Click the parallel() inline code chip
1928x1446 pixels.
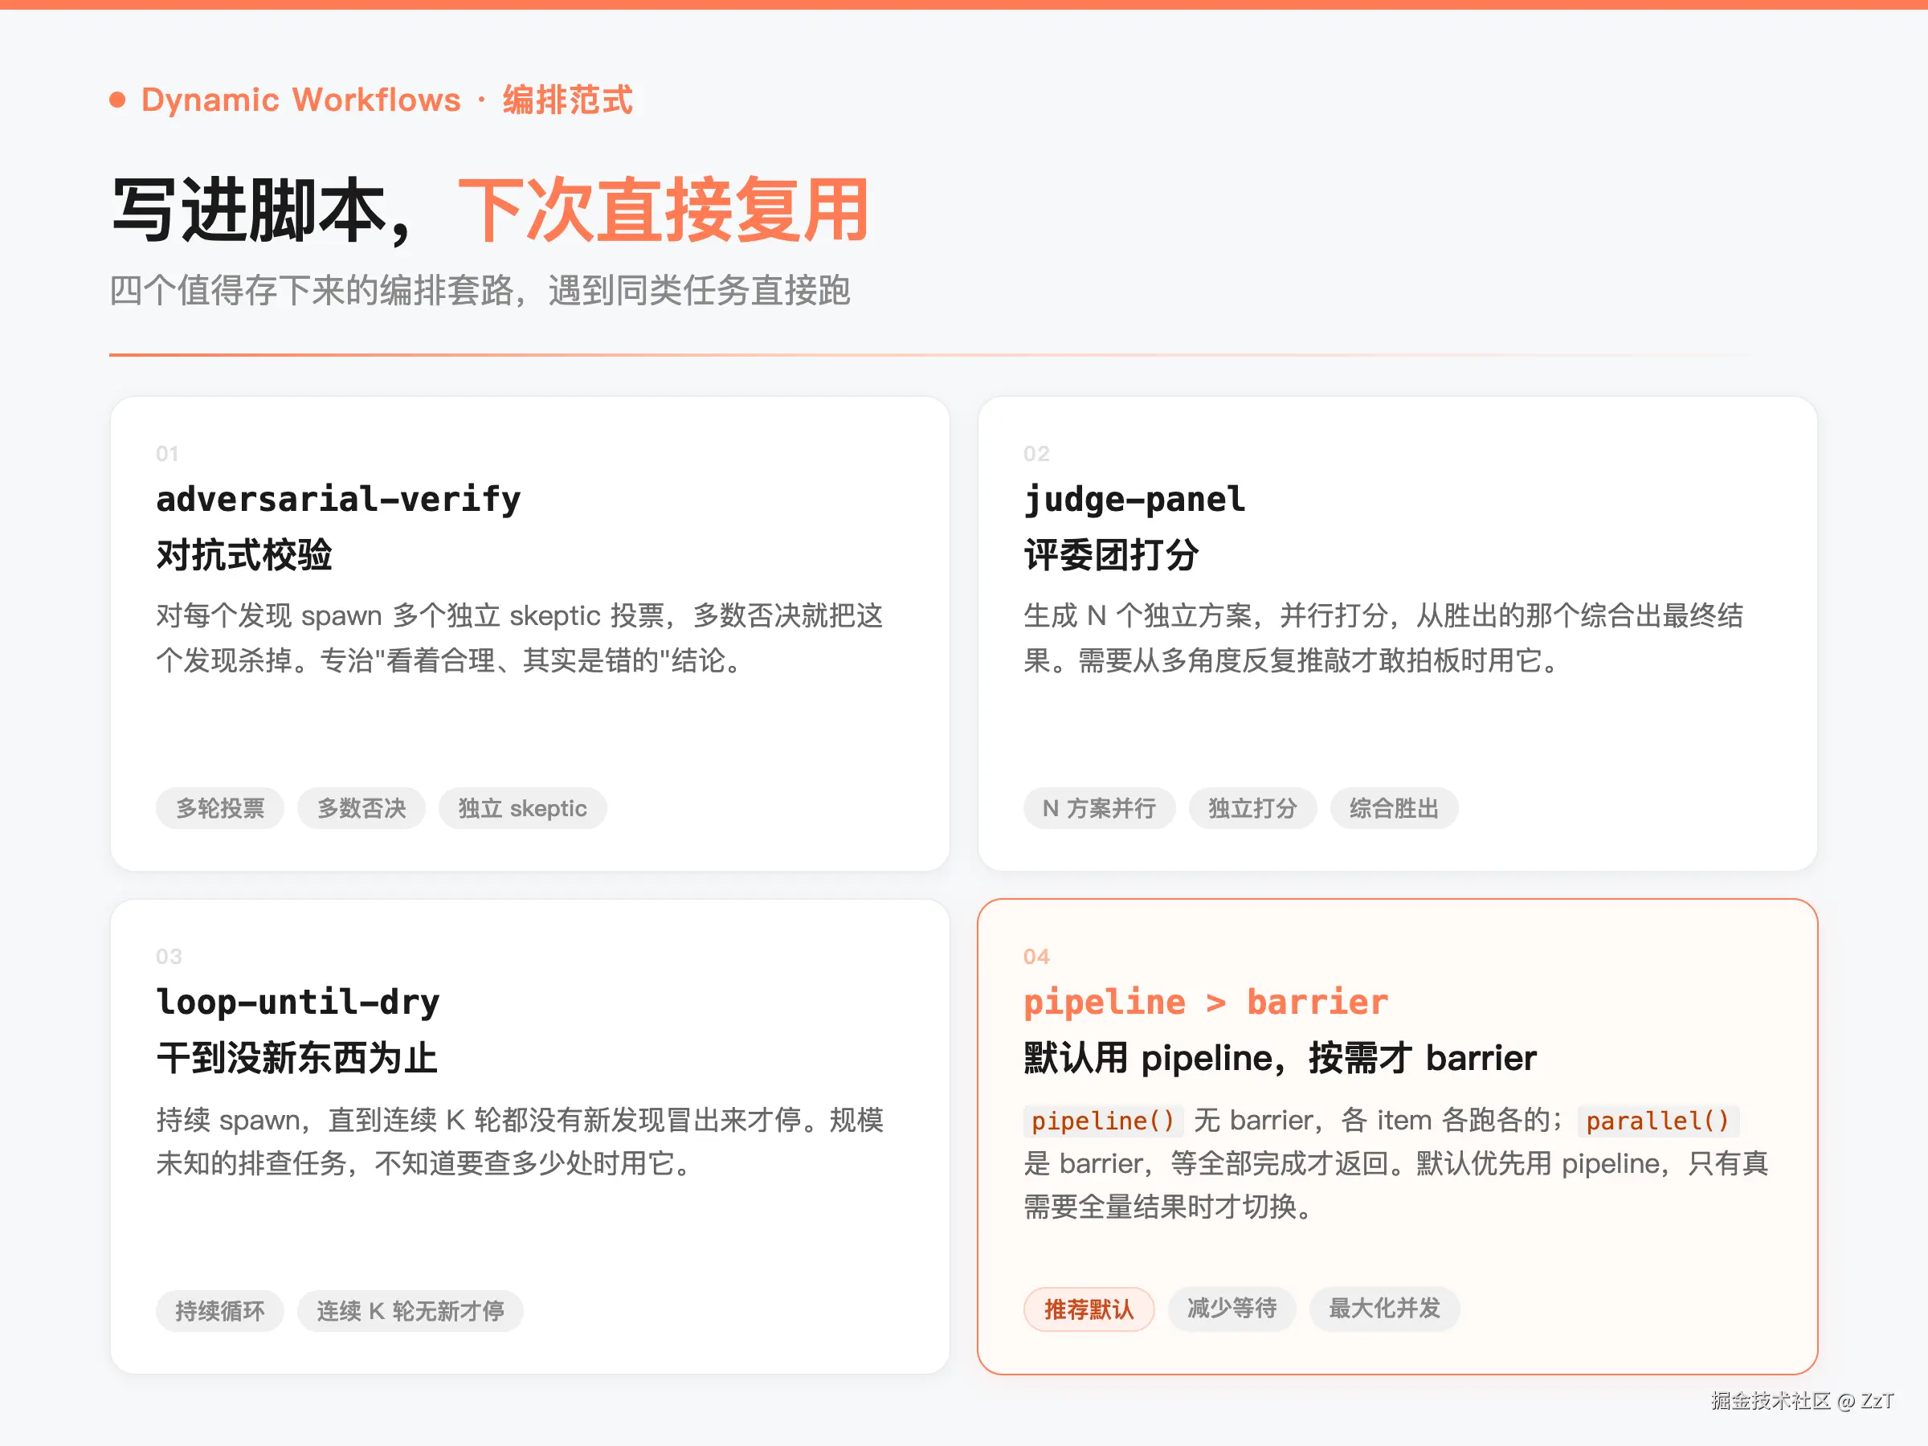(1658, 1120)
